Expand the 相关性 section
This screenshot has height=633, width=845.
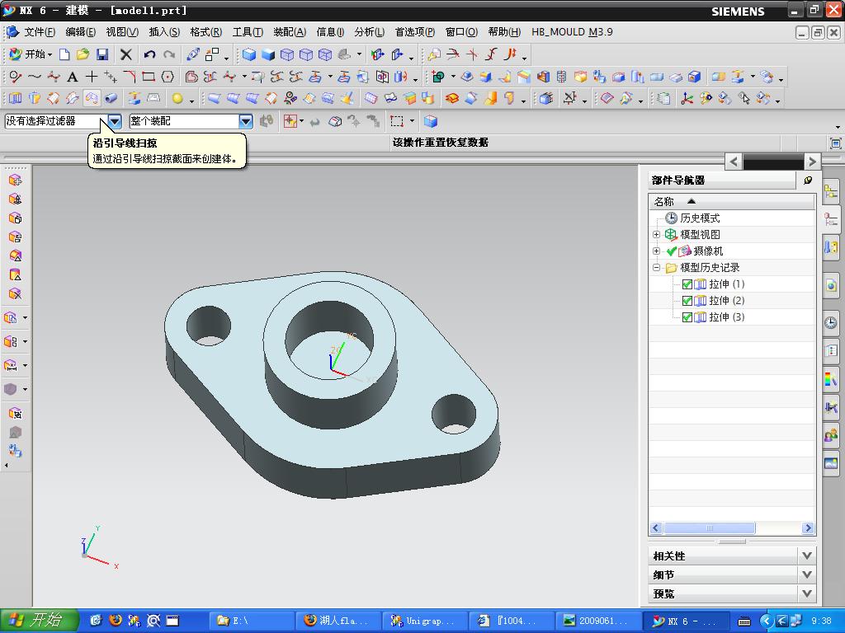(807, 556)
